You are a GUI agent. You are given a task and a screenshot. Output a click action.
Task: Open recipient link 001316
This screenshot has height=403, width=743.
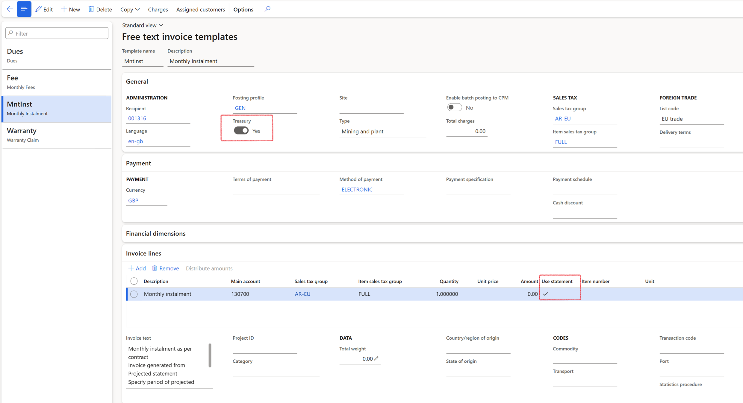pos(137,118)
